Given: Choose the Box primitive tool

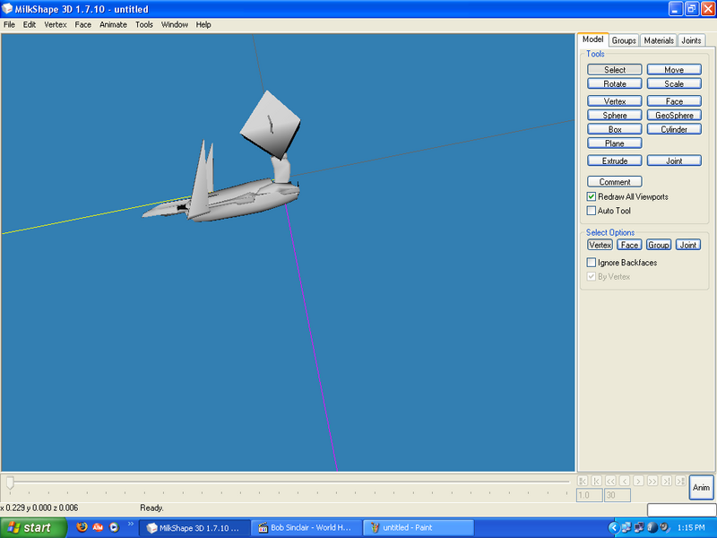Looking at the screenshot, I should [615, 129].
